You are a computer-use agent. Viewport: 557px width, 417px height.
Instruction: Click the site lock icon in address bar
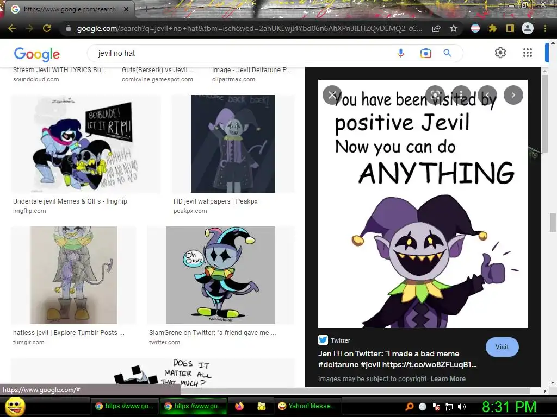[69, 28]
